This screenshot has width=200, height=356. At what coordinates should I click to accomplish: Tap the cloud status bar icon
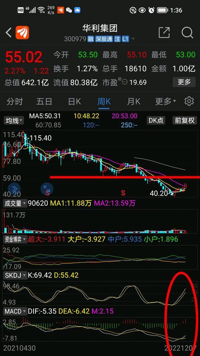click(77, 10)
